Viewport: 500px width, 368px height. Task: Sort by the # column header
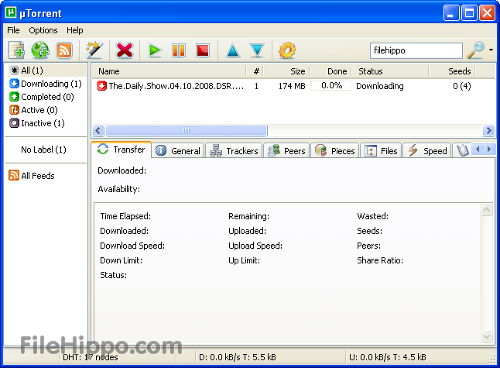point(255,71)
